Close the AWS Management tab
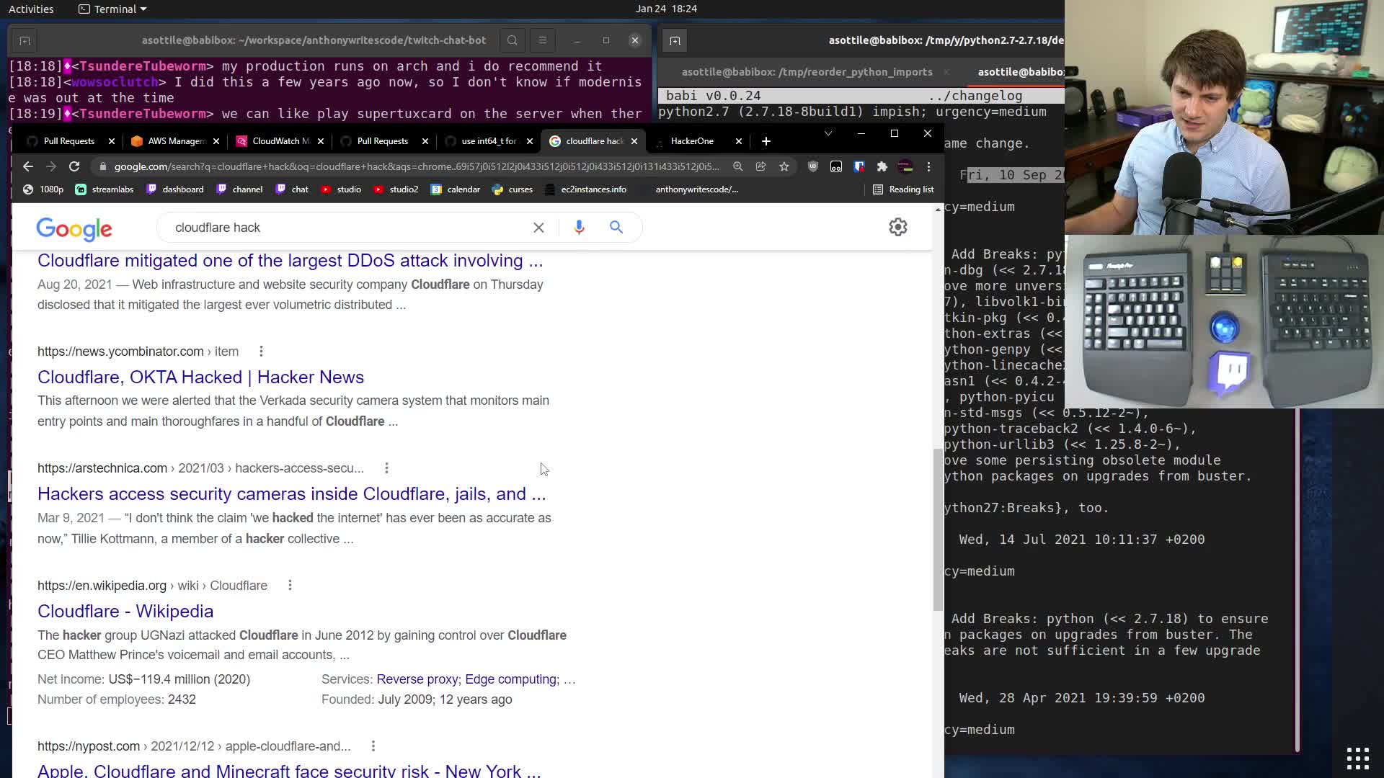 (x=216, y=141)
